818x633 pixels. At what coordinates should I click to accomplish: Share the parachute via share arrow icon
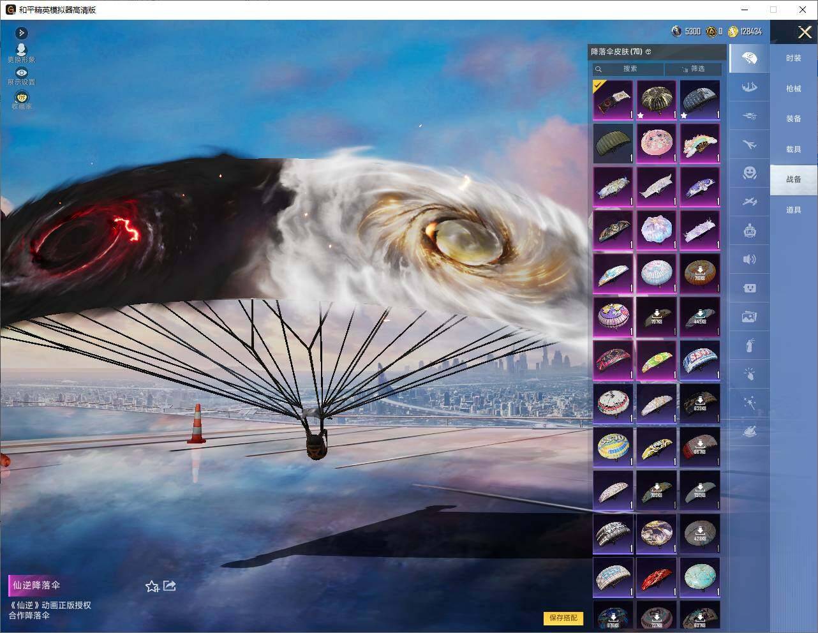(170, 585)
